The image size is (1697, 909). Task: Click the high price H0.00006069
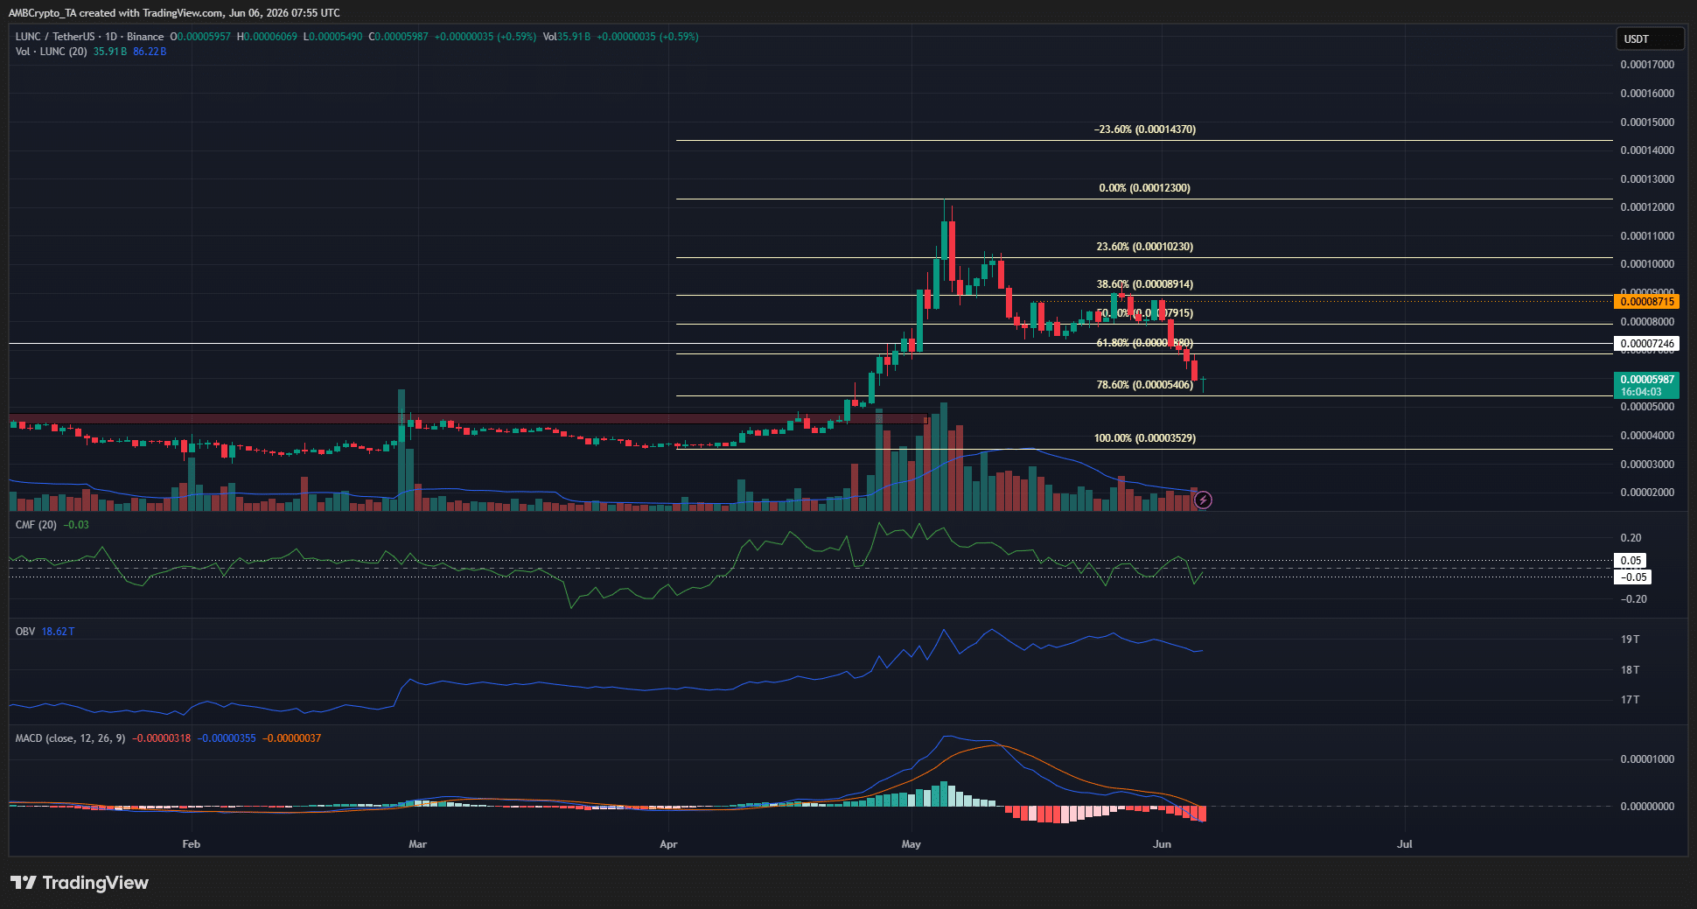pyautogui.click(x=268, y=37)
